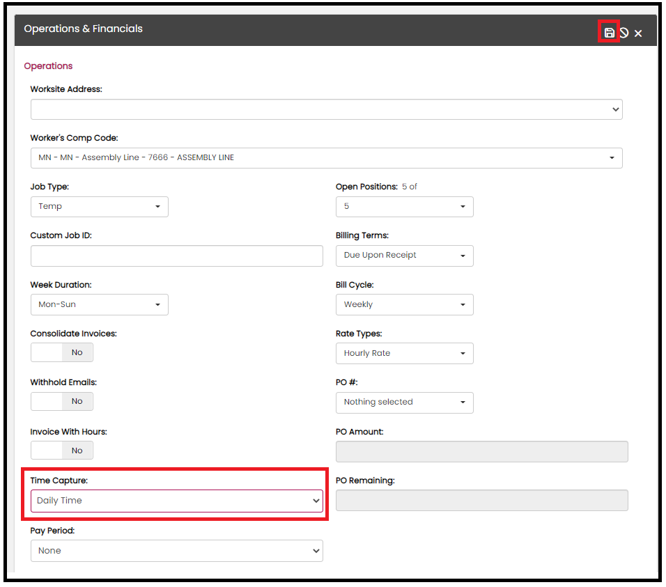This screenshot has width=666, height=587.
Task: Open the Pay Period dropdown
Action: tap(177, 551)
